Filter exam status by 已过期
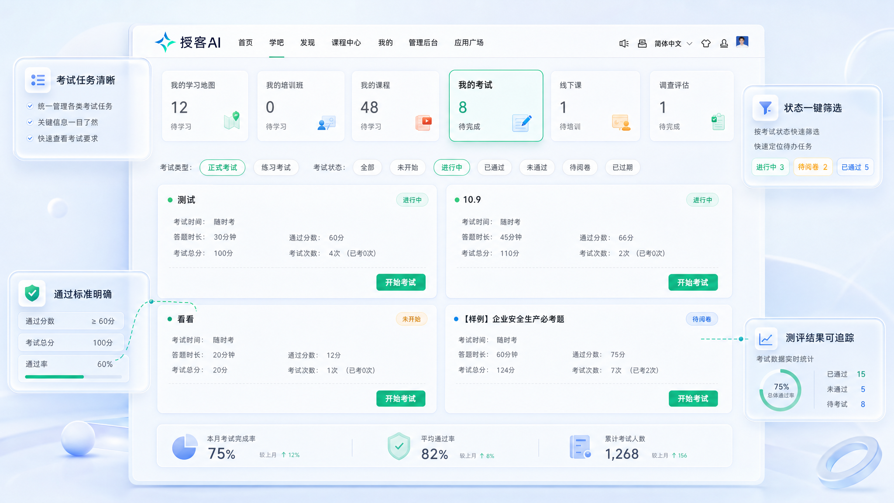This screenshot has width=894, height=503. [x=622, y=168]
